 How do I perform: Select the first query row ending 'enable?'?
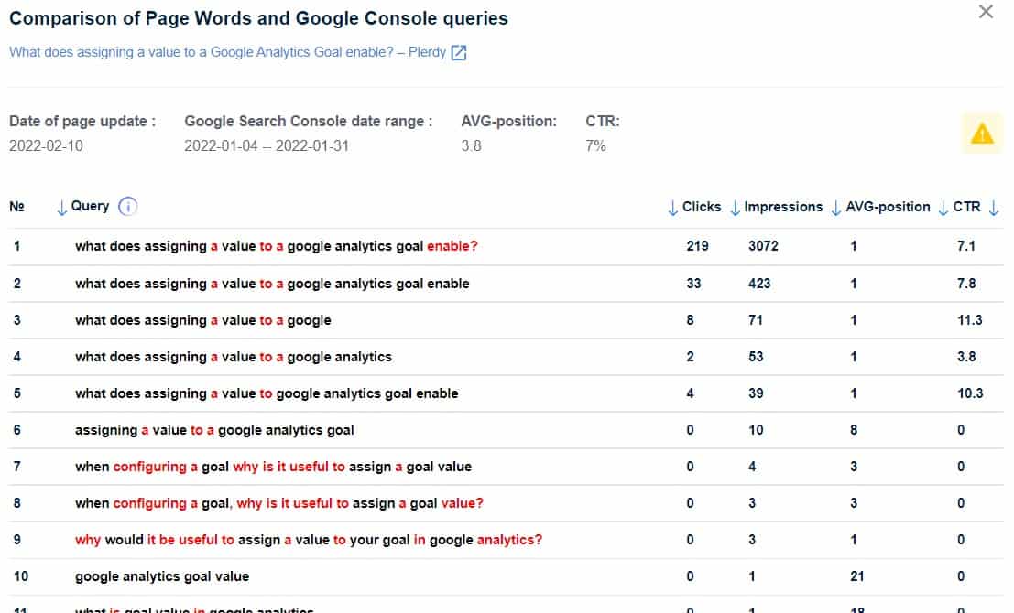pyautogui.click(x=276, y=247)
